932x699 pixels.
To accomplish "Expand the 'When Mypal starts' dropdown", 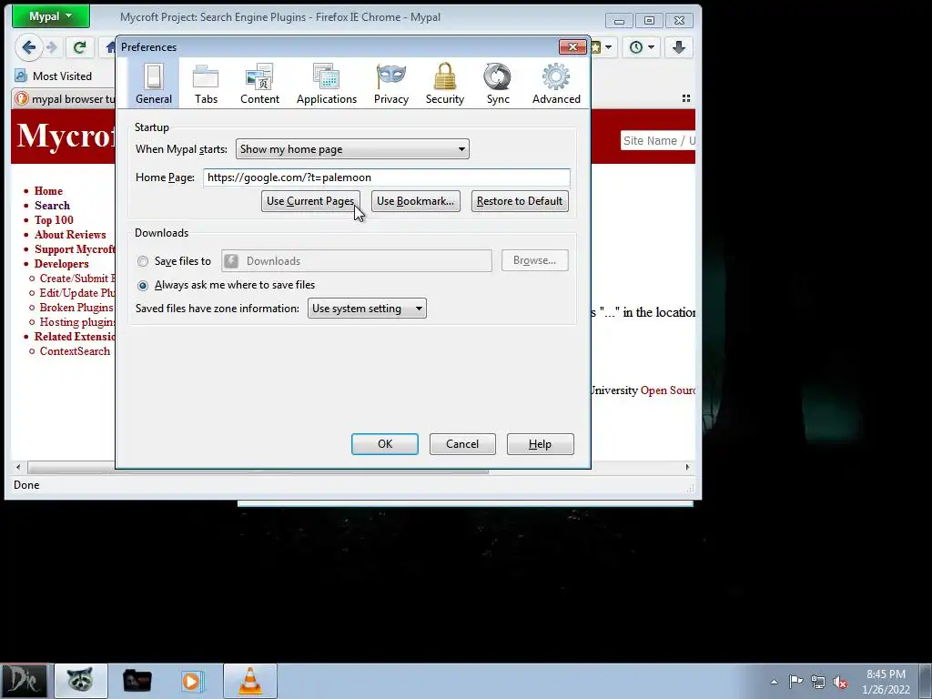I will click(352, 148).
